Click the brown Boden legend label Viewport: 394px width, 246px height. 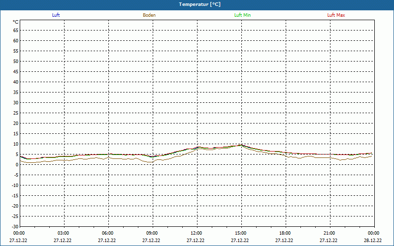(149, 15)
